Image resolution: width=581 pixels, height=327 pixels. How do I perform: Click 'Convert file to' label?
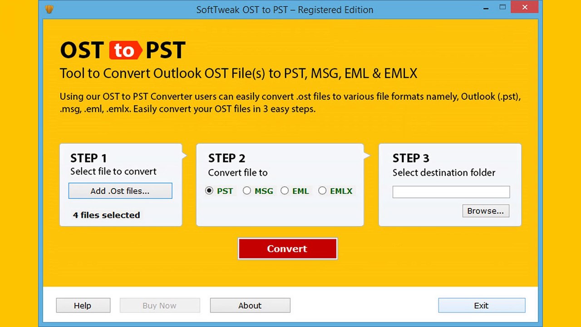[238, 173]
